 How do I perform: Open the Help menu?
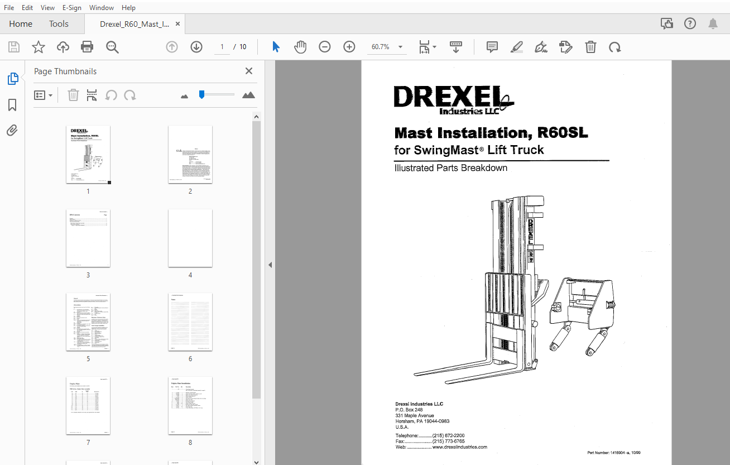click(128, 8)
